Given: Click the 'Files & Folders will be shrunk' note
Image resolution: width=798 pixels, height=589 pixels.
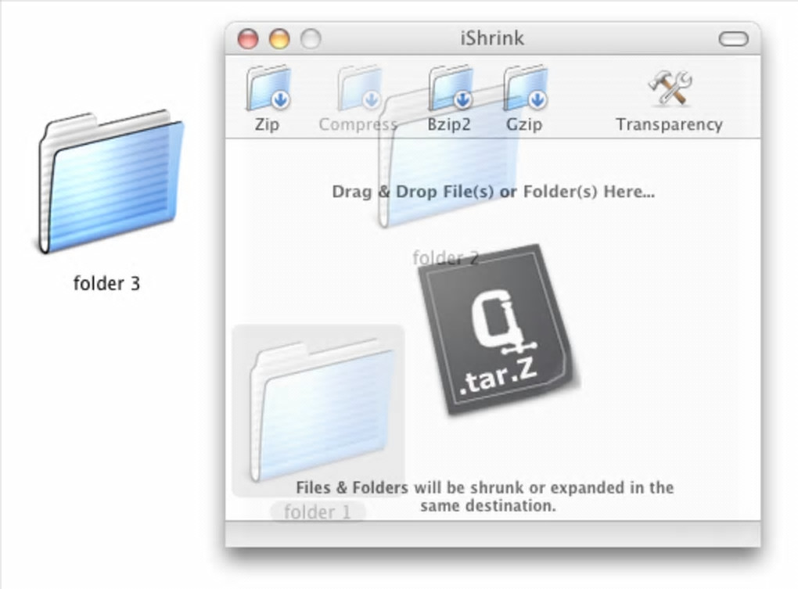Looking at the screenshot, I should (x=485, y=497).
